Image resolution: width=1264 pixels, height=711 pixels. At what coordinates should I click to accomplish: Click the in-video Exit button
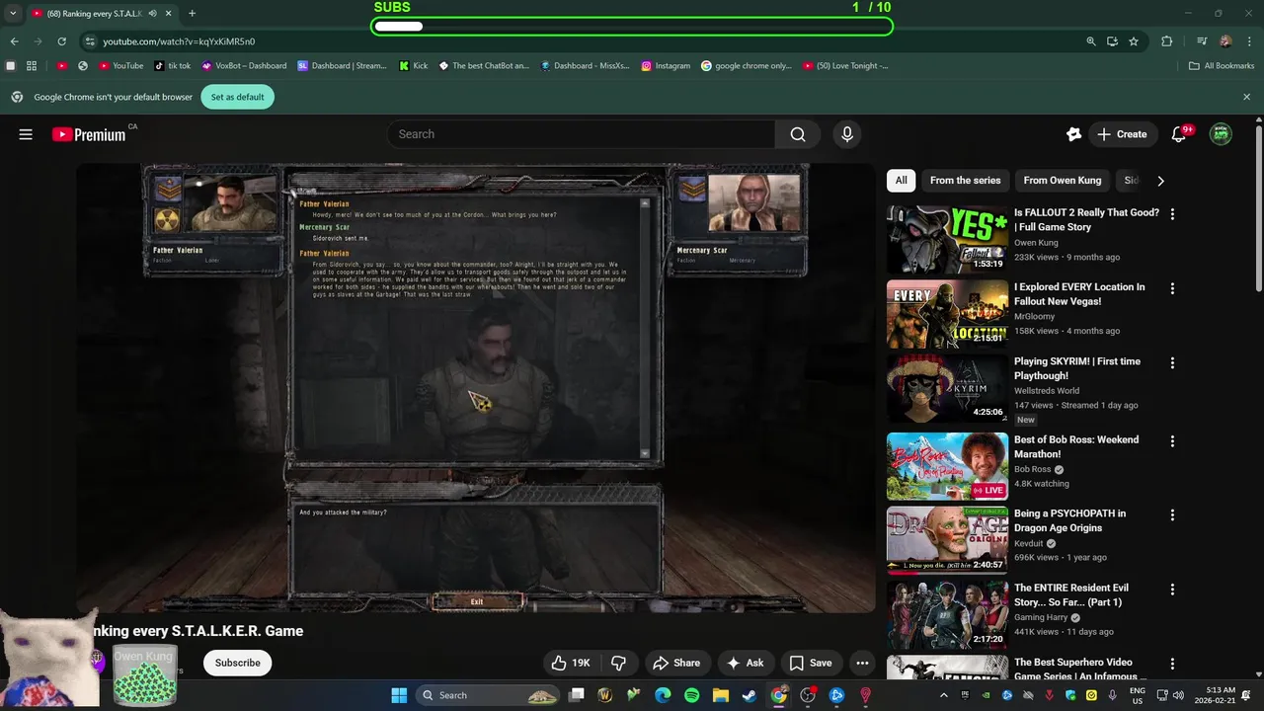[477, 601]
